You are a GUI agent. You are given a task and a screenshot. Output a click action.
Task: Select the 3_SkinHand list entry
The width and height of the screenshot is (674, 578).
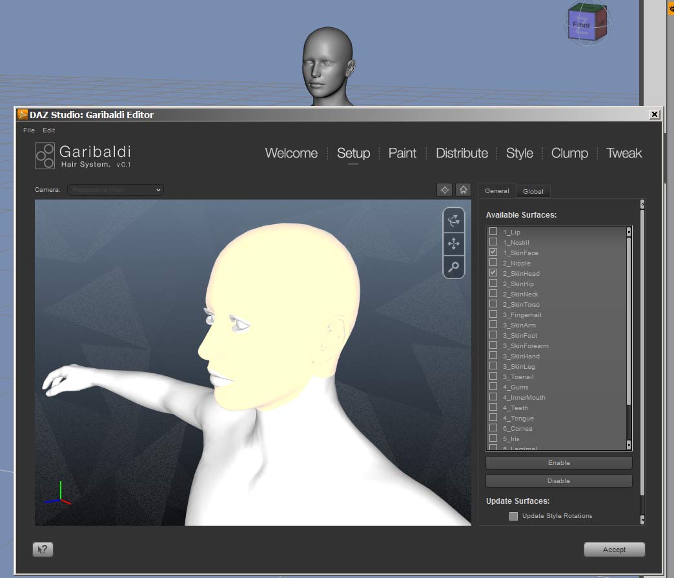(x=521, y=356)
